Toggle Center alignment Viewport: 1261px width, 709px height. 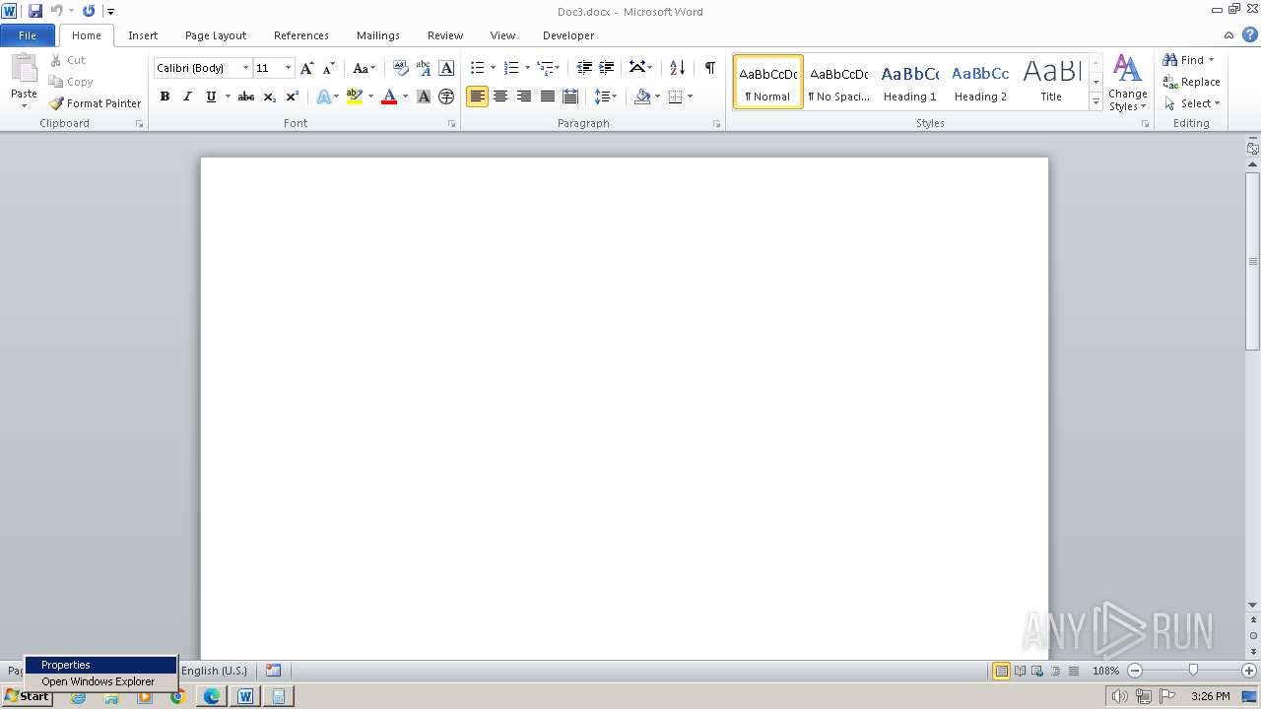click(500, 97)
